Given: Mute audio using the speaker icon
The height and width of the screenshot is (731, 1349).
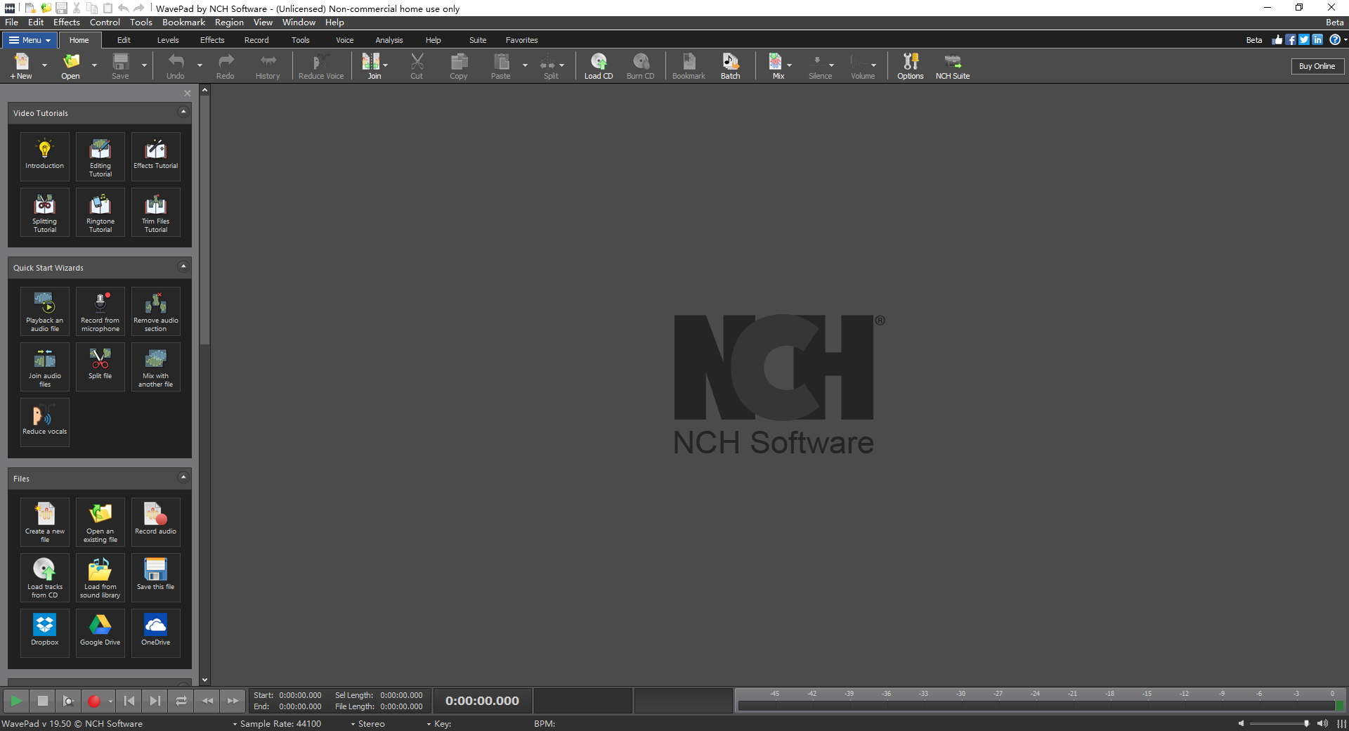Looking at the screenshot, I should [1242, 723].
